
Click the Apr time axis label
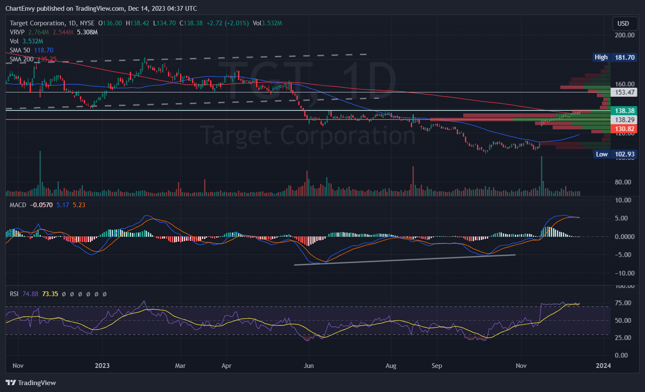[x=226, y=366]
